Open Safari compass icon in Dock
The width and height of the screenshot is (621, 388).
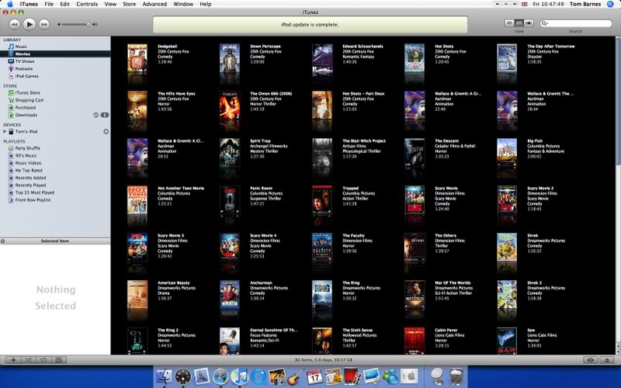tap(220, 376)
